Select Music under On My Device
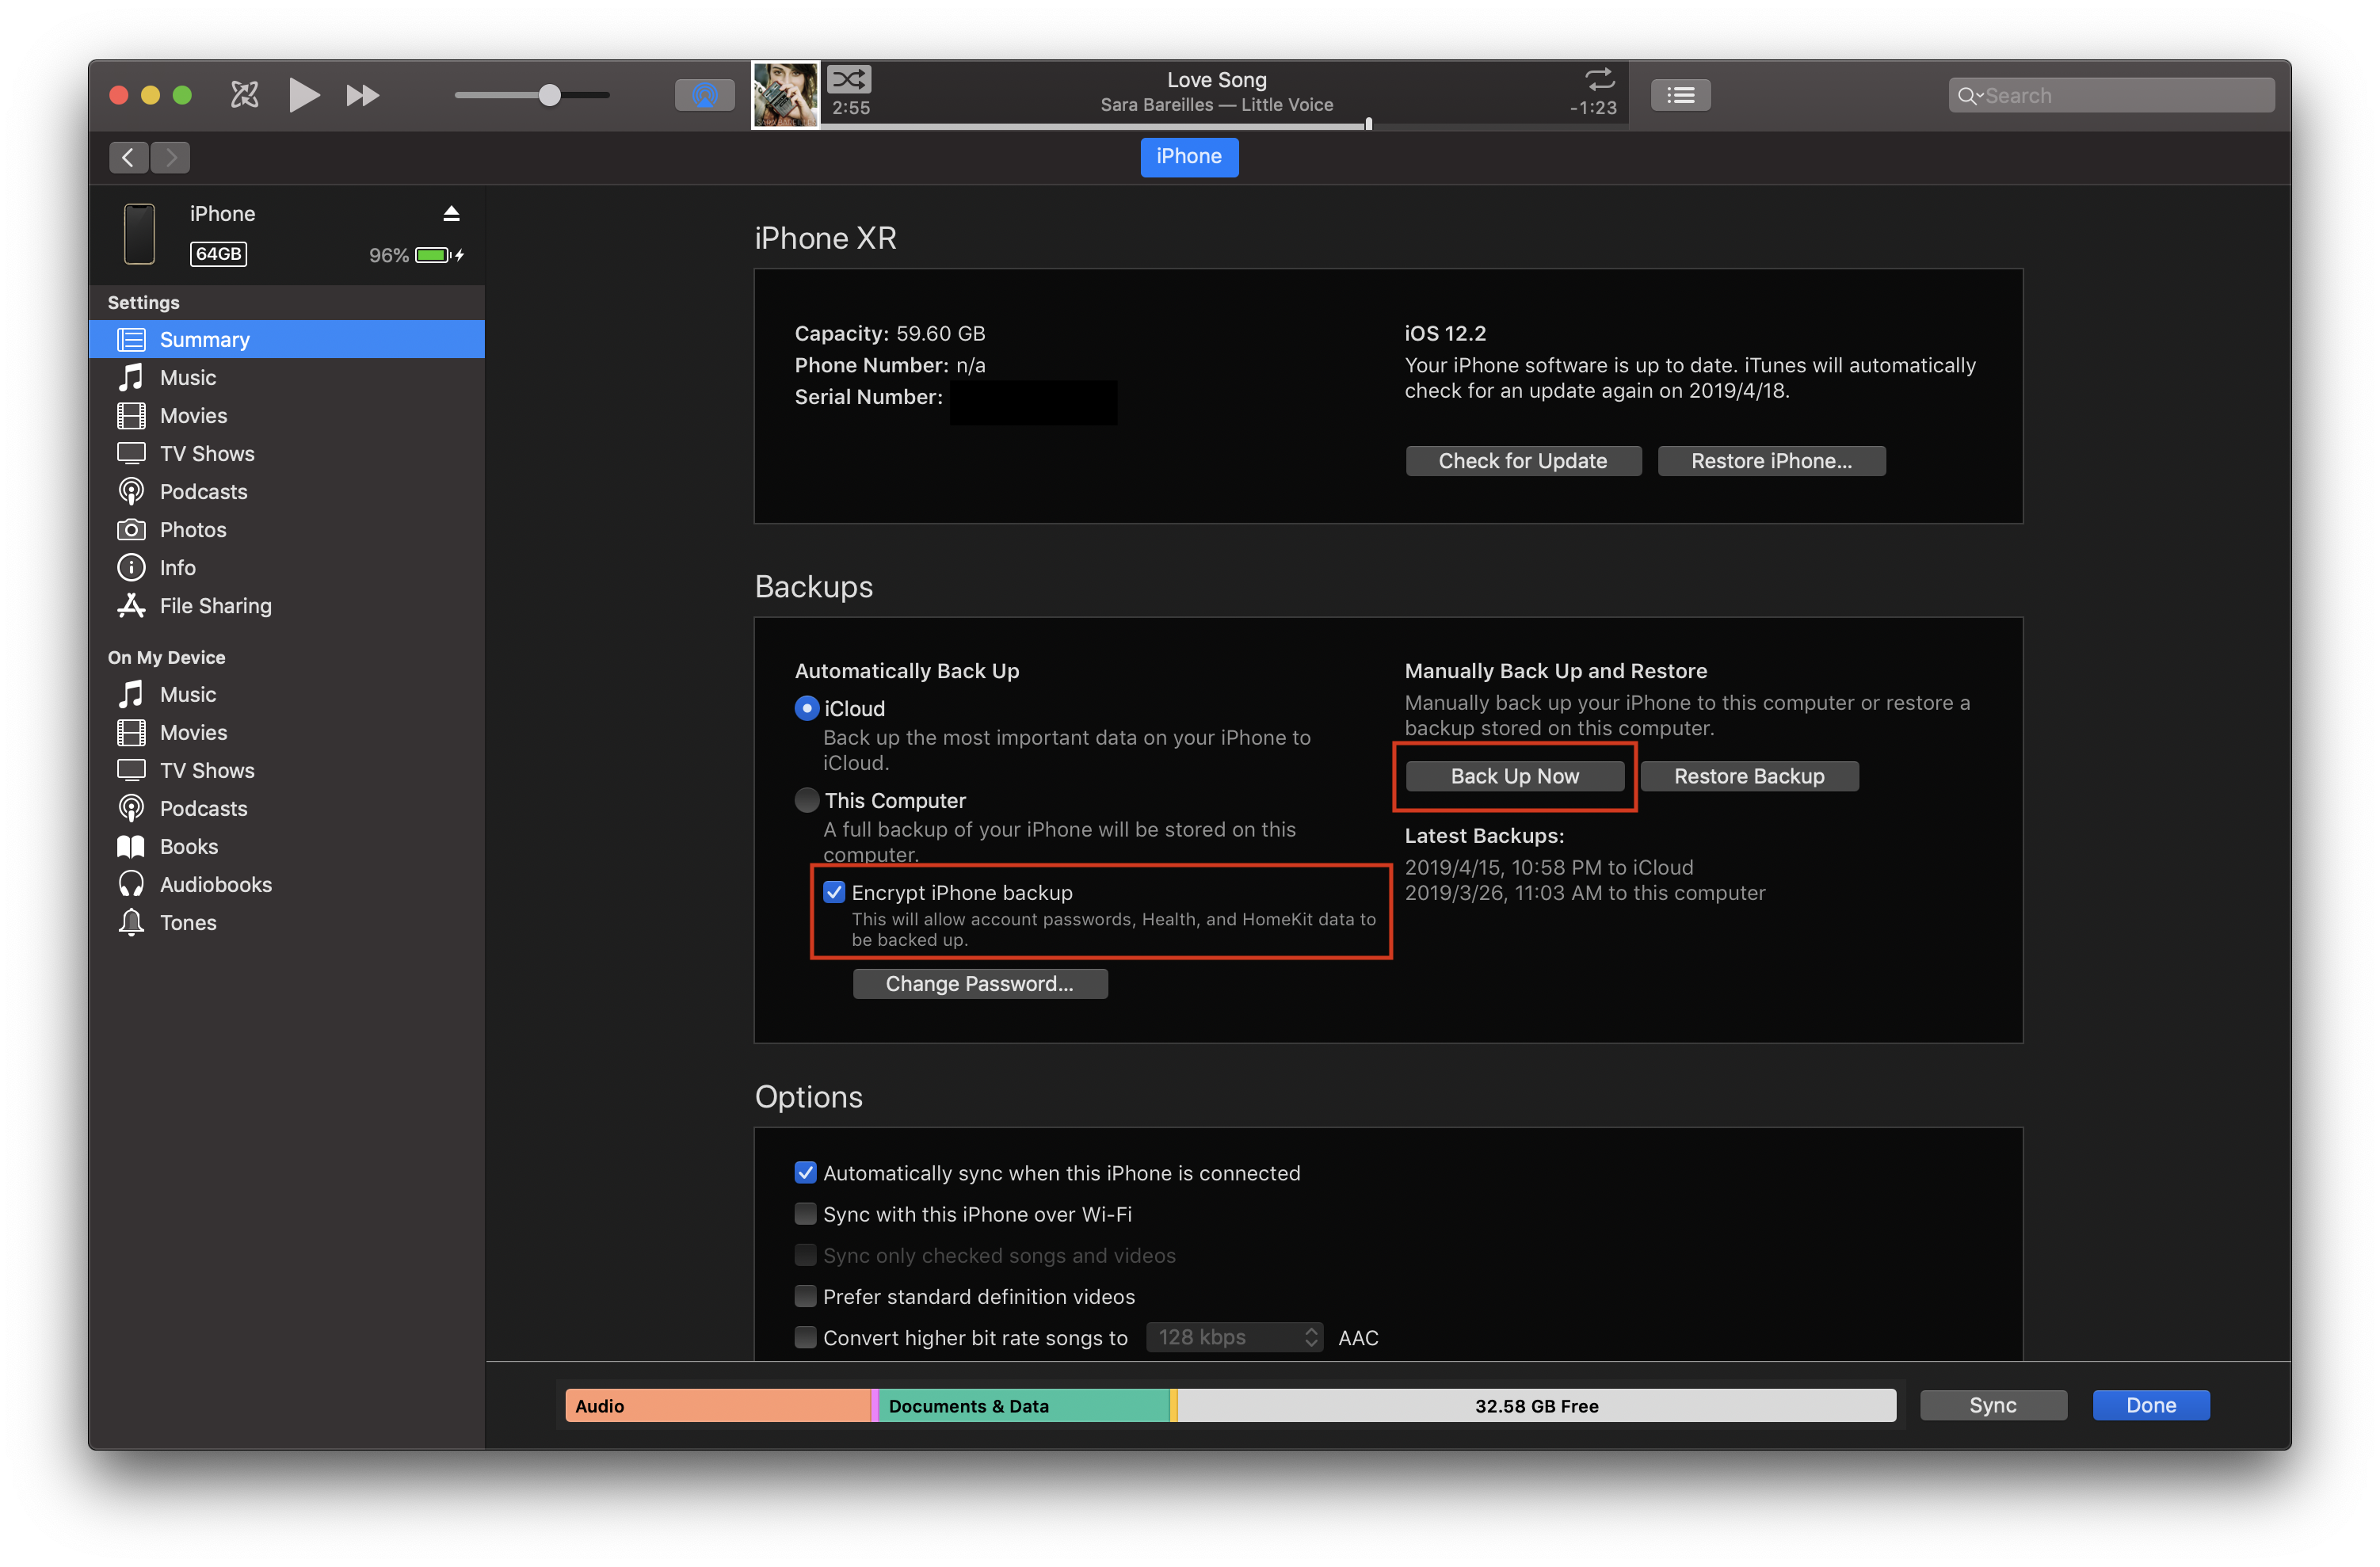2380x1567 pixels. tap(286, 694)
